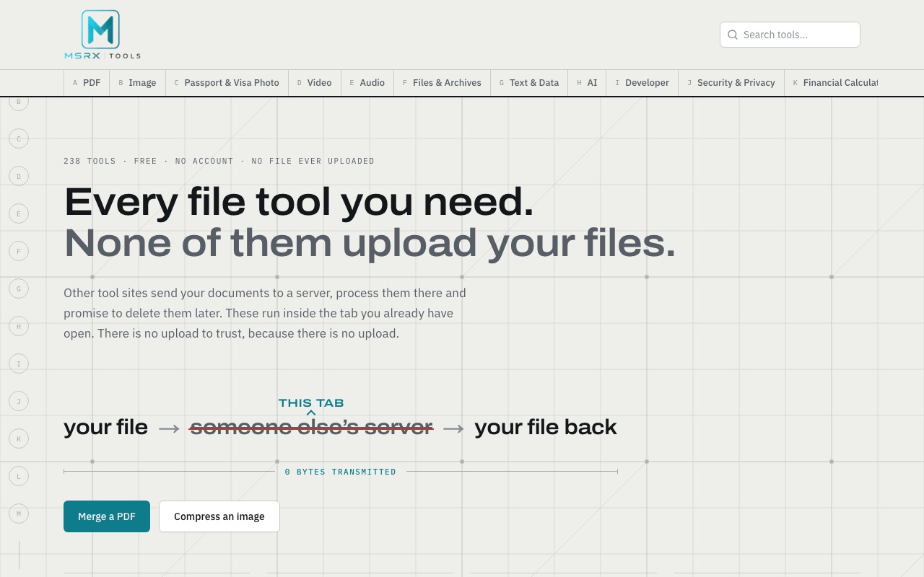Click the circled M side marker
Image resolution: width=924 pixels, height=577 pixels.
click(19, 514)
